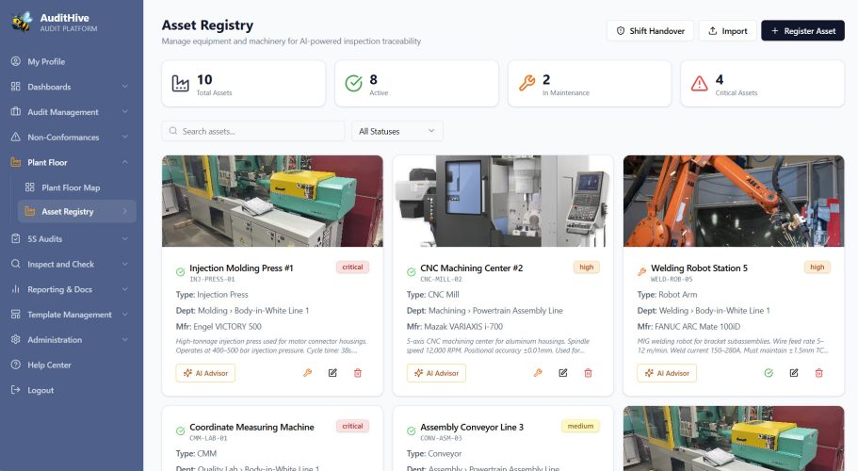Click Inspect and Check magnifier icon

tap(16, 264)
